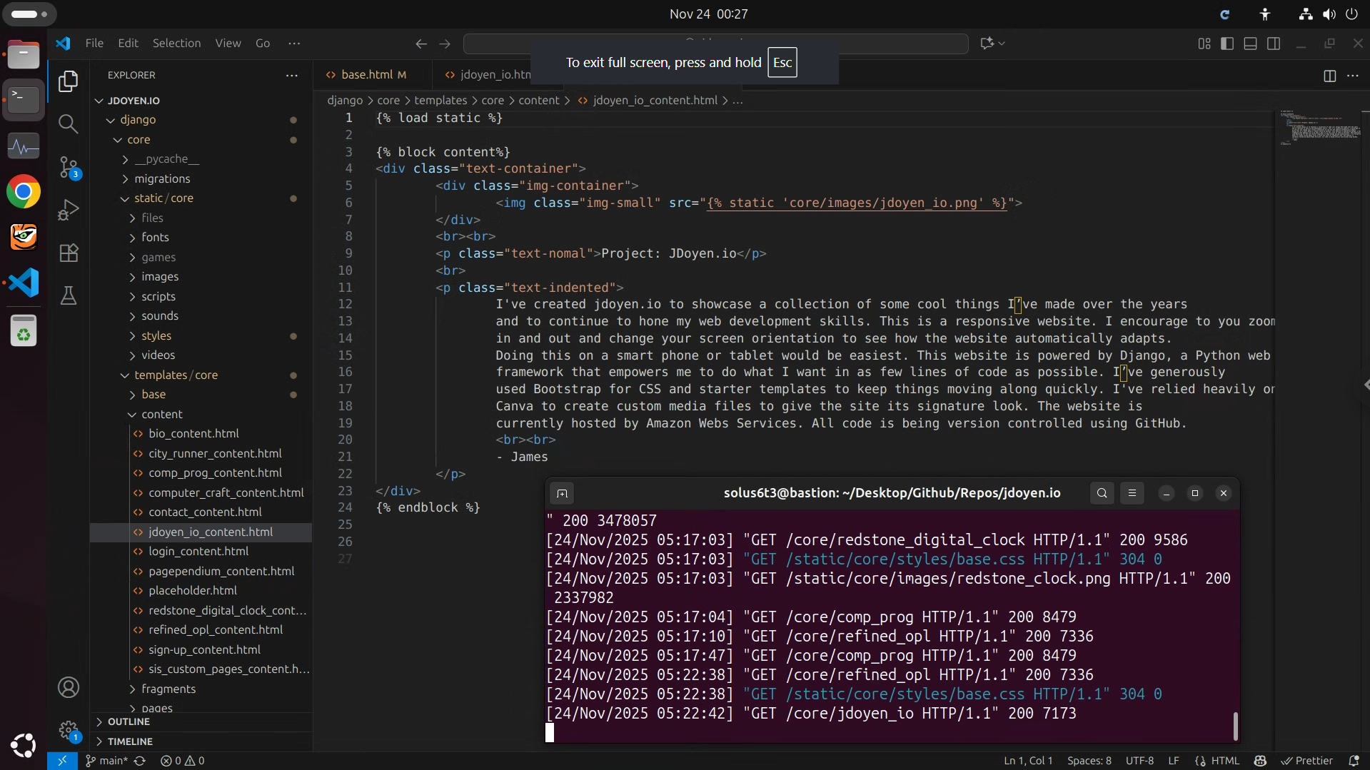Open the Source Control view
The image size is (1370, 770).
point(69,168)
